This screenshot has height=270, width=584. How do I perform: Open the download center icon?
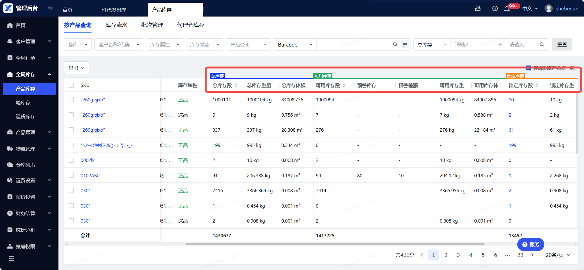495,9
